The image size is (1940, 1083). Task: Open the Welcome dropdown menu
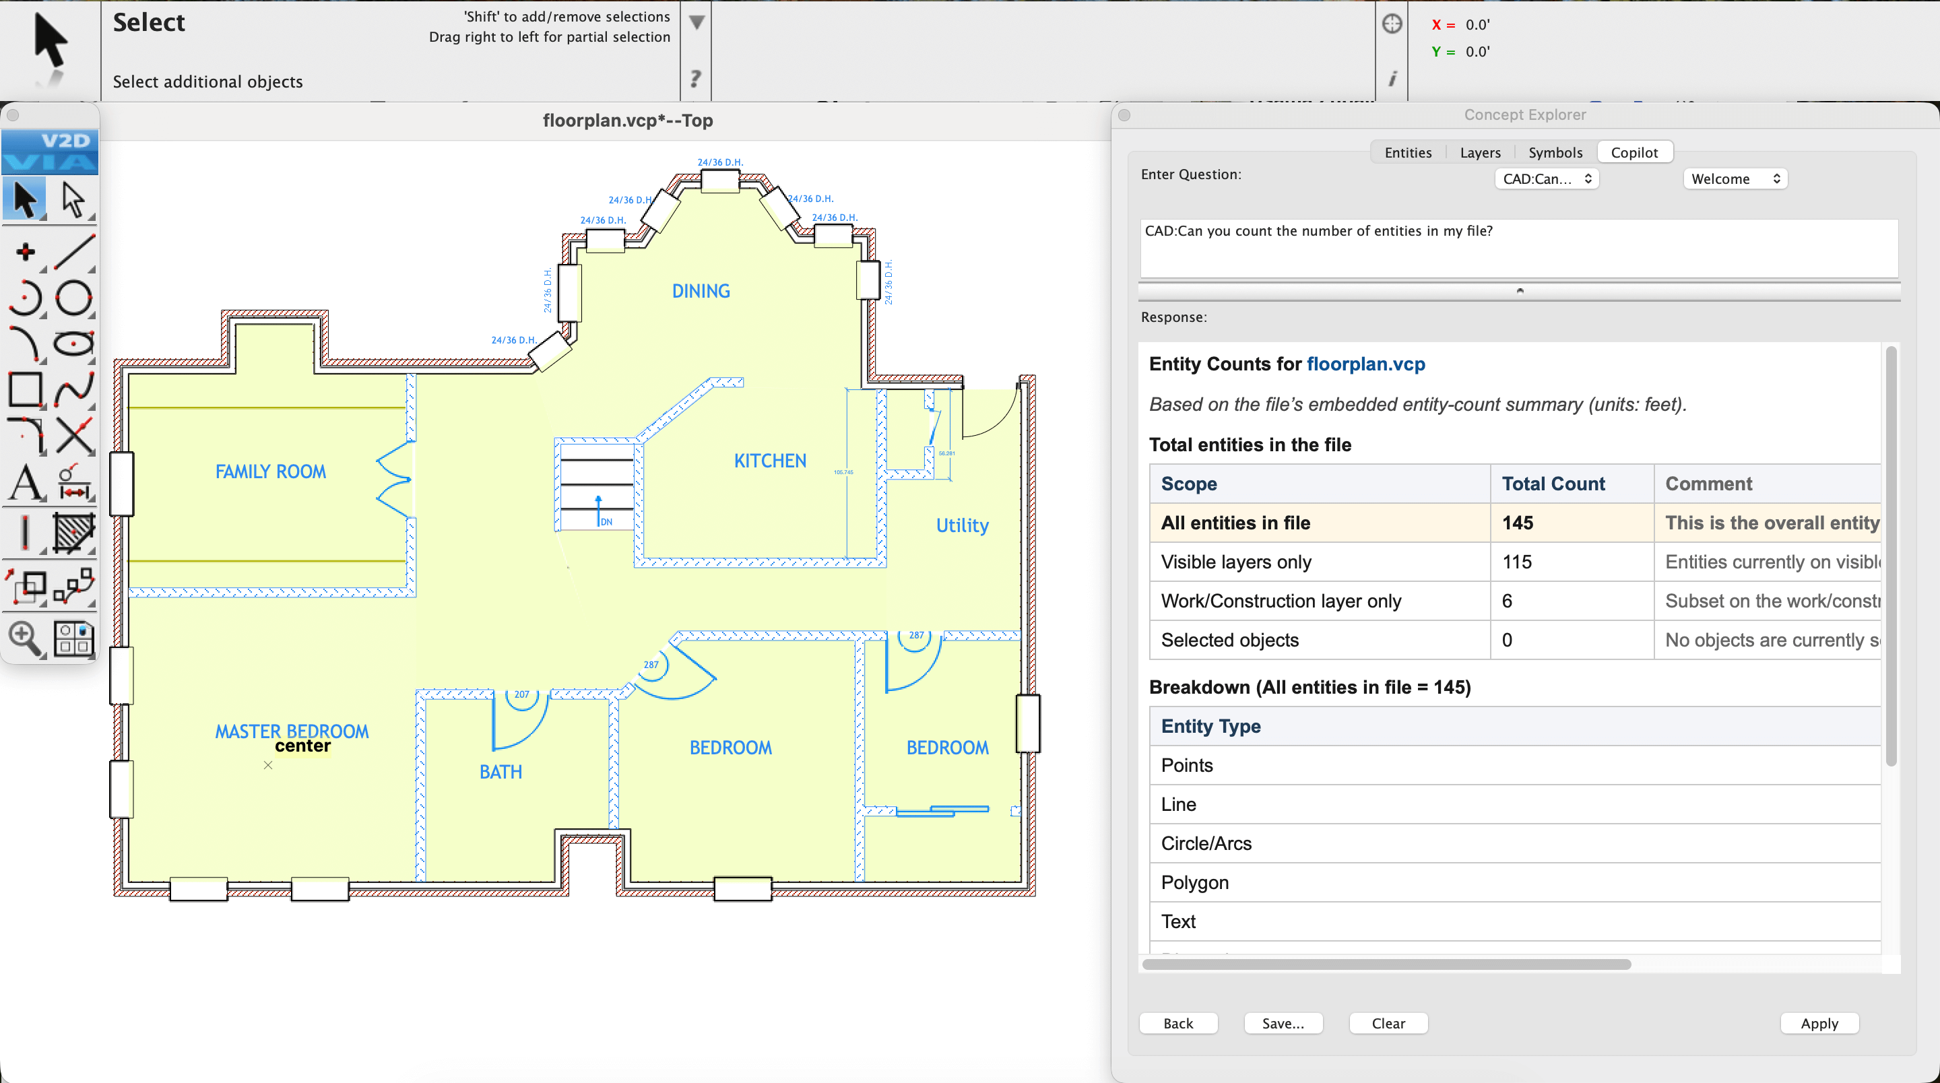(1735, 179)
